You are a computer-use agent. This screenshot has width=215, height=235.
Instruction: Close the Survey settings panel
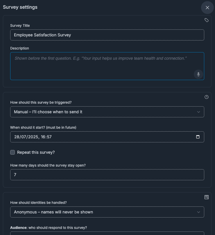coord(207,8)
